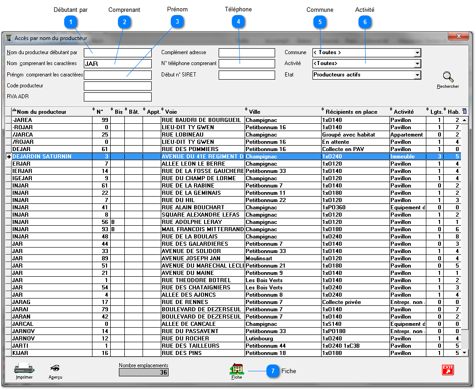
Task: Click the Rechercher magnifying glass icon
Action: pos(448,77)
